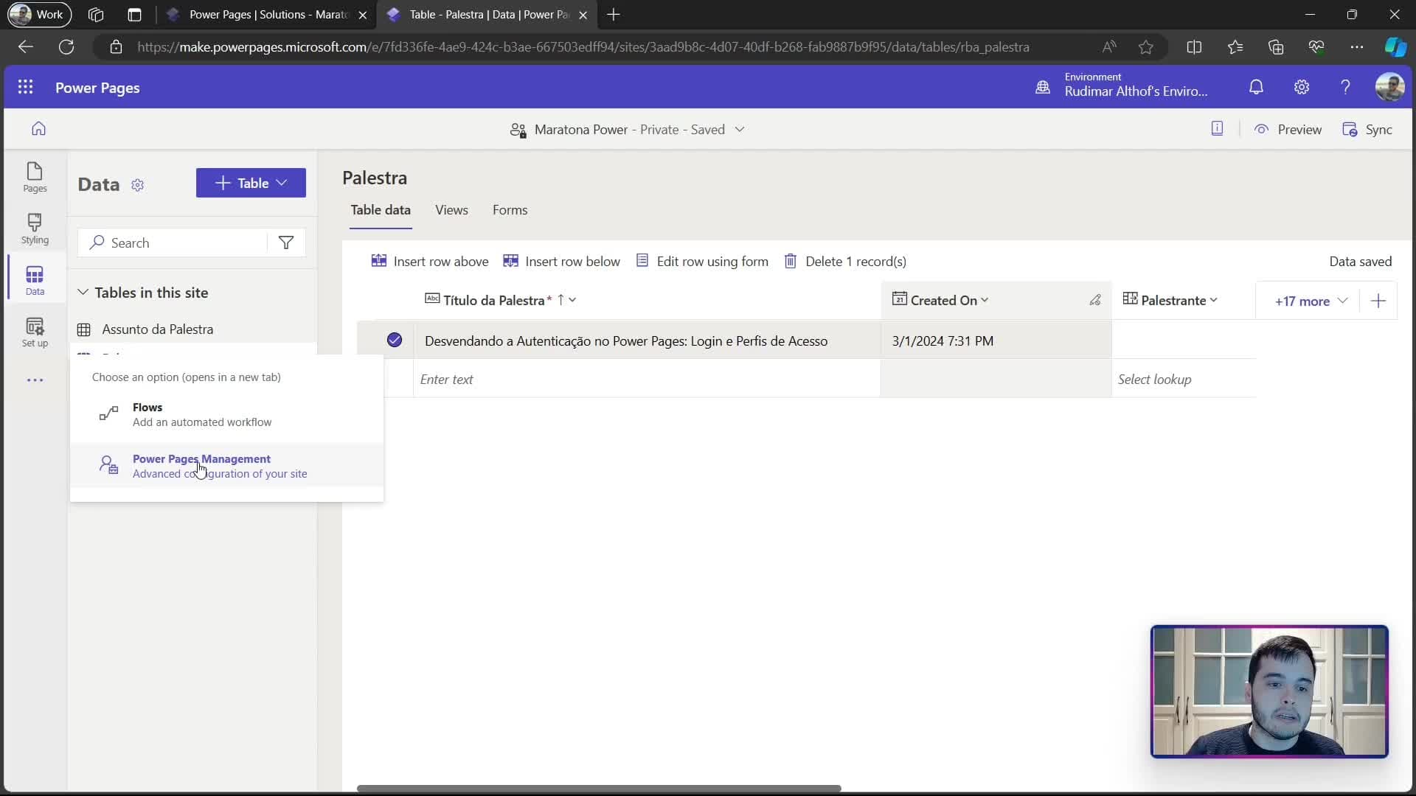Add page to browser favorites star

pyautogui.click(x=1145, y=47)
